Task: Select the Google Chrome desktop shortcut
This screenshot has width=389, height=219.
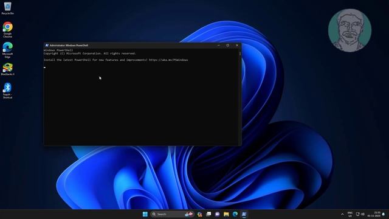Action: click(x=7, y=30)
